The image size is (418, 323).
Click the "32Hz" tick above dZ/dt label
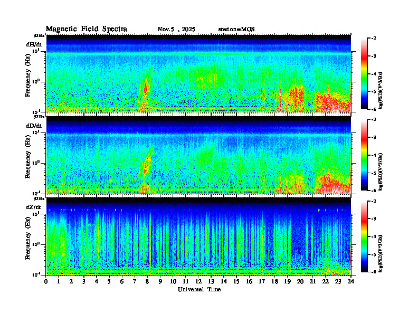(x=39, y=198)
